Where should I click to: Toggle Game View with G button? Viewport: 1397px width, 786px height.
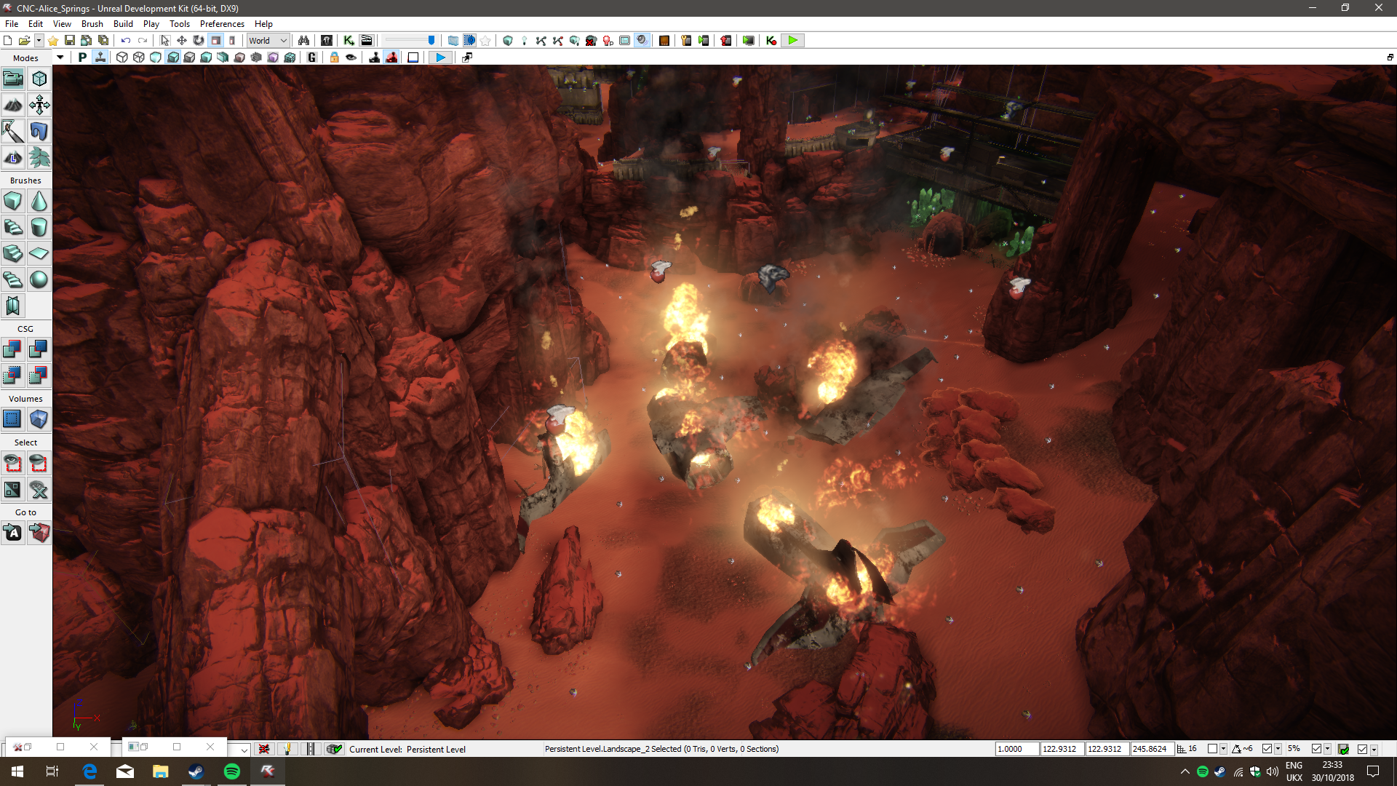[x=312, y=57]
